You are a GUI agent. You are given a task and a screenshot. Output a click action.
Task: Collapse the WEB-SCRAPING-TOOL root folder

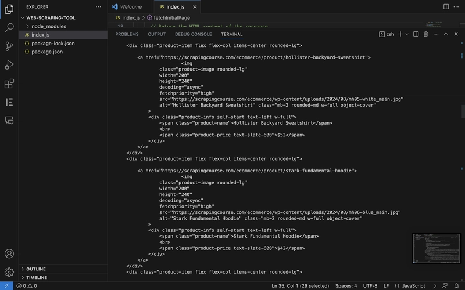51,18
